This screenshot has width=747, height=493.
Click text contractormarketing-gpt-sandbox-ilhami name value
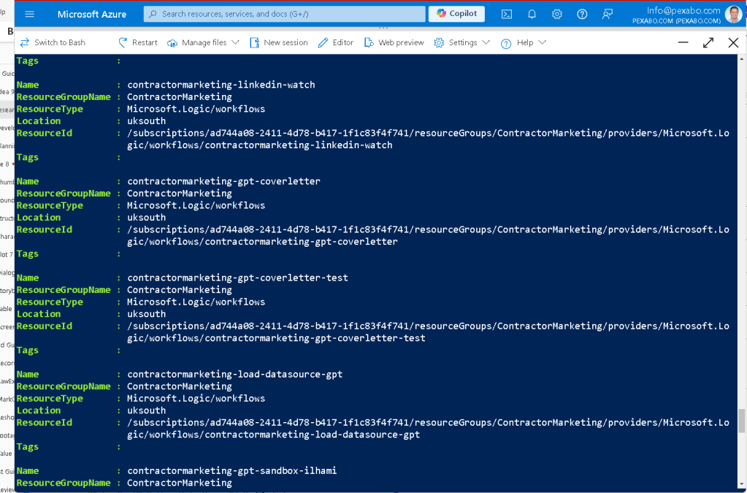point(232,470)
